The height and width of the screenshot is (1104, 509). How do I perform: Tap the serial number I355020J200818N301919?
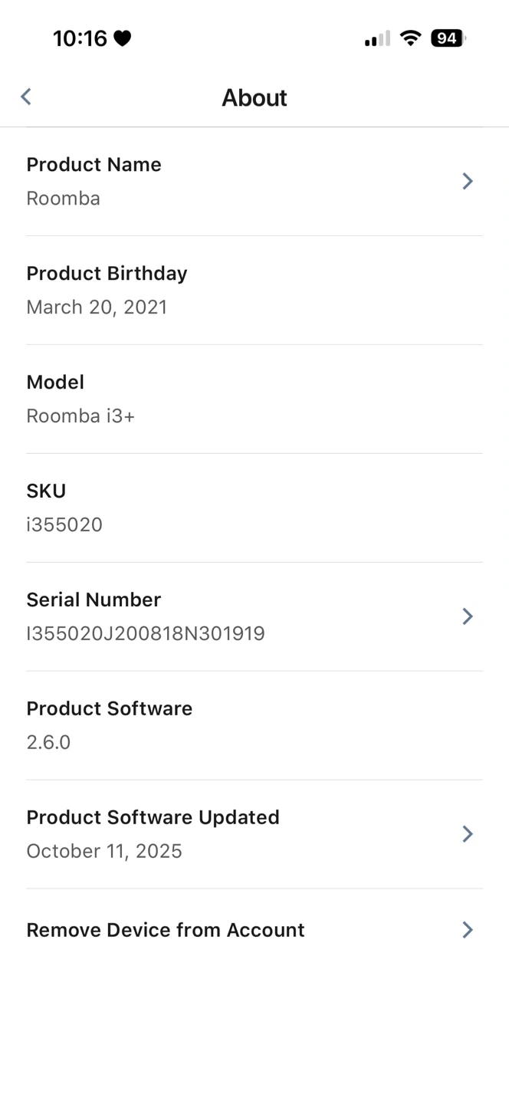pos(146,634)
